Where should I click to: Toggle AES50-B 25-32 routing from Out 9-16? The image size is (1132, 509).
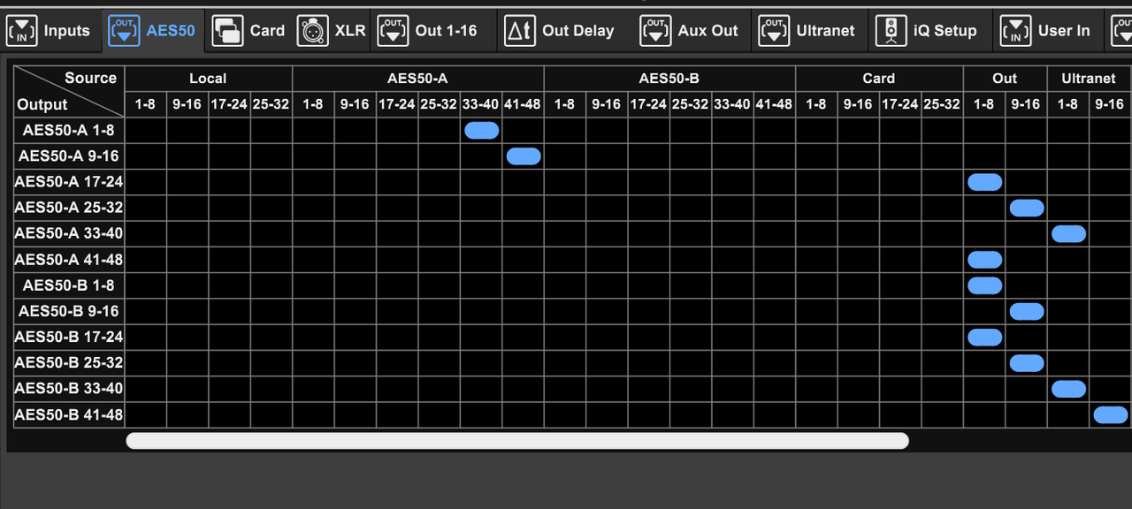(x=1027, y=362)
